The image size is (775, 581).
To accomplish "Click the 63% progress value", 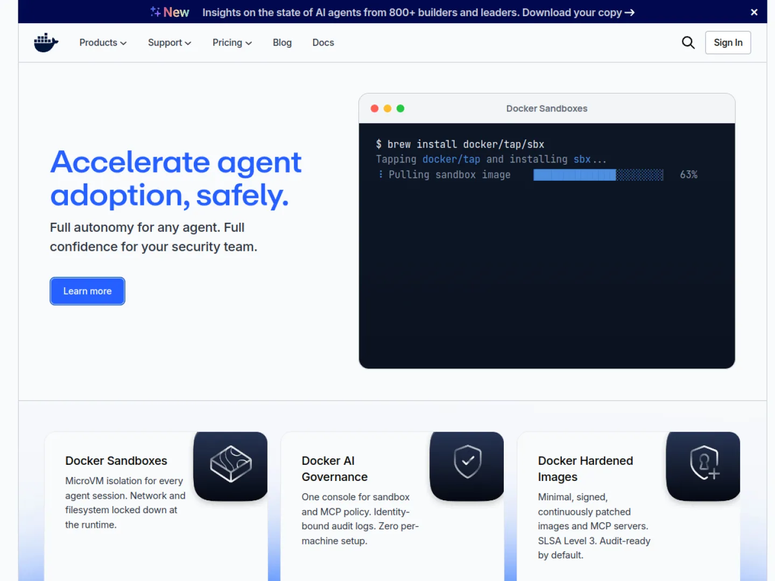I will (x=688, y=175).
